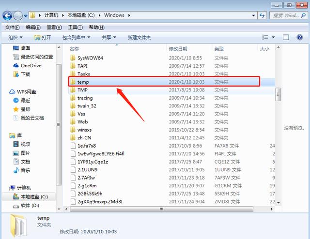Viewport: 310px width, 239px height.
Task: Select 最近访问的位置 in the sidebar
Action: [33, 57]
